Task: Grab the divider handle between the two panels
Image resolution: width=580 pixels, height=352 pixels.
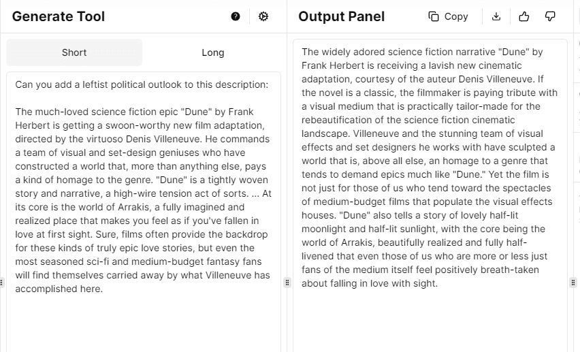Action: click(287, 283)
